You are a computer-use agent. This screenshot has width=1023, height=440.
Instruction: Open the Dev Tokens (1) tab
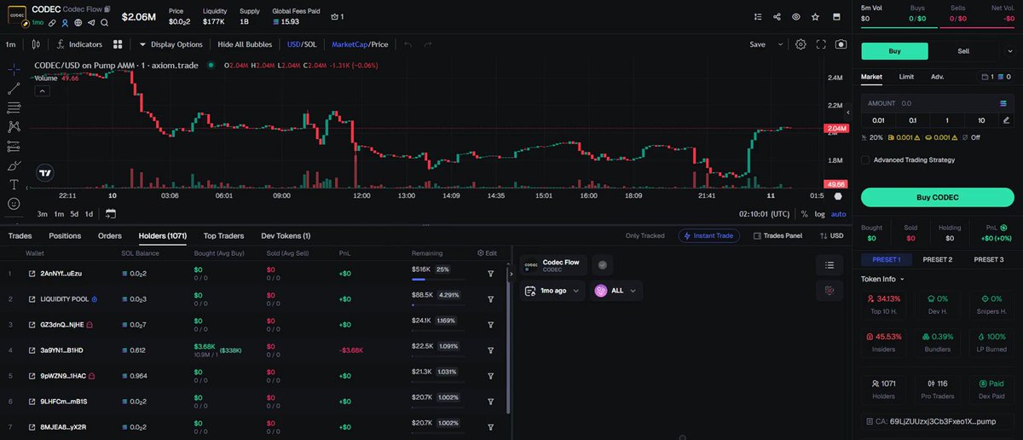point(286,235)
